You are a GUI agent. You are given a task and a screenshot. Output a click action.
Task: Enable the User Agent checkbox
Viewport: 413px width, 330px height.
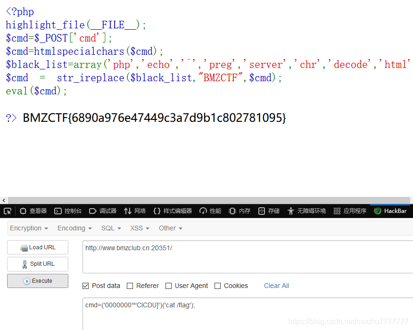tap(169, 286)
